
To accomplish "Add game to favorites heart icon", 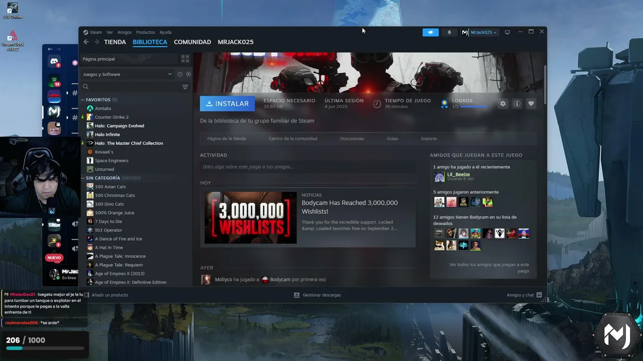I will coord(531,104).
